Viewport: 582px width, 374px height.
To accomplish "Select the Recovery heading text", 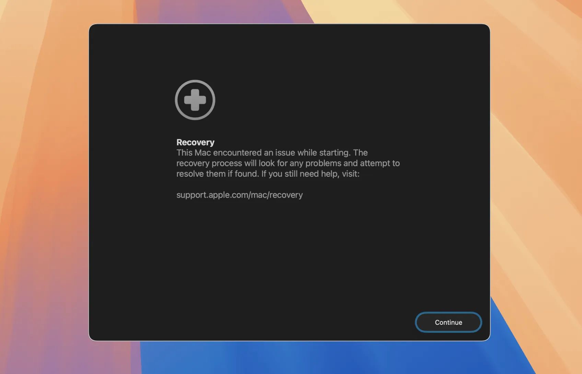I will (x=195, y=142).
